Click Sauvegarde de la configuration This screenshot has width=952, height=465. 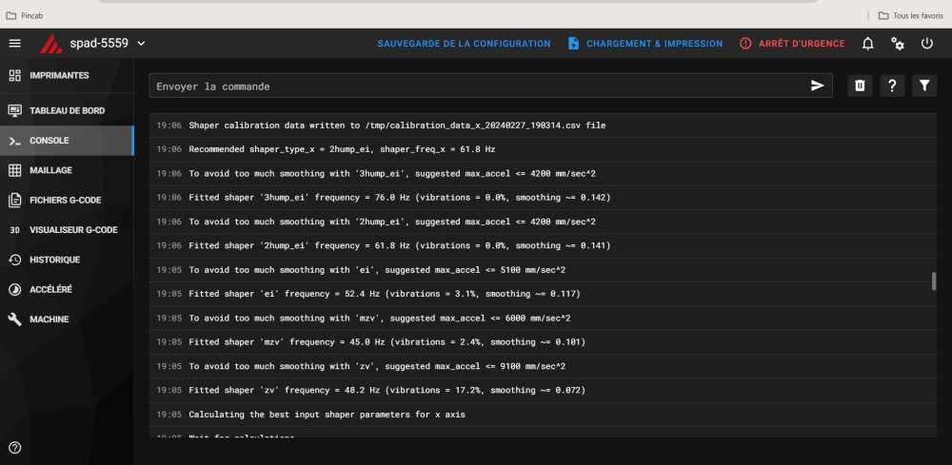tap(464, 44)
